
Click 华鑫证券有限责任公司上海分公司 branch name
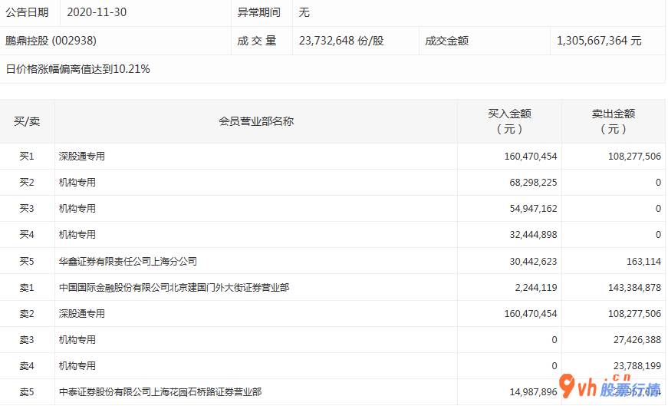pyautogui.click(x=128, y=261)
